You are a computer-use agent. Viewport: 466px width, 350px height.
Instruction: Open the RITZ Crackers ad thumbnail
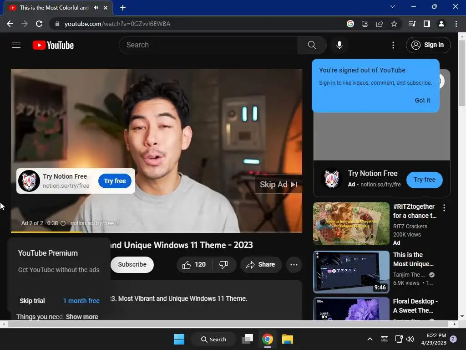click(x=351, y=224)
